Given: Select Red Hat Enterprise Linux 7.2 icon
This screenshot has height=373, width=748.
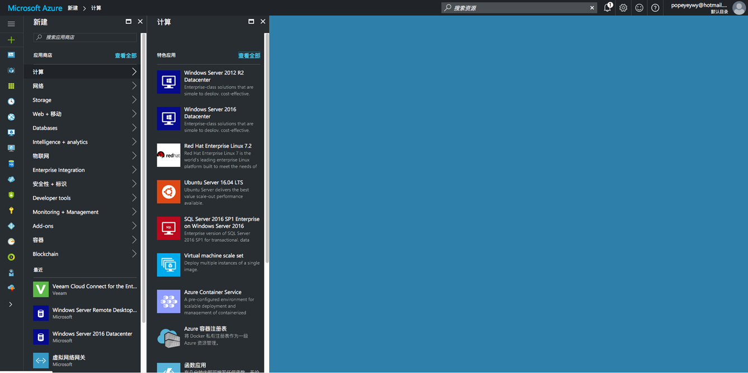Looking at the screenshot, I should point(168,155).
